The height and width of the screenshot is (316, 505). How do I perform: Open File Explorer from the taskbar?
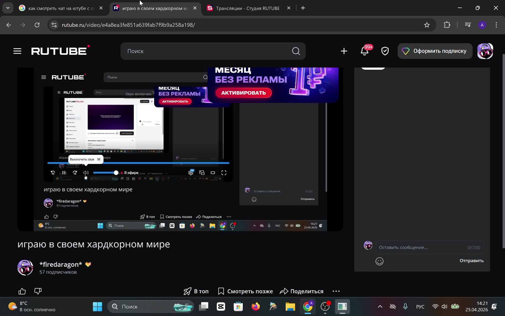[290, 307]
